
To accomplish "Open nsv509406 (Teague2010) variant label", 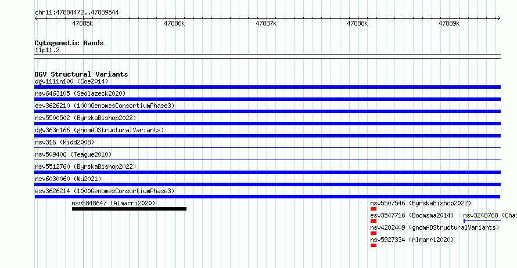I will pos(73,154).
